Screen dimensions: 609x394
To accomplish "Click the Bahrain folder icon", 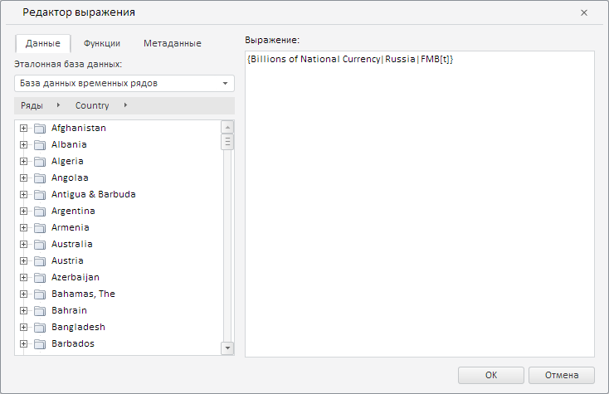I will 39,311.
